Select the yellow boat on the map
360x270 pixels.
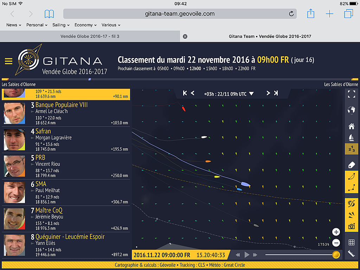[x=217, y=177]
